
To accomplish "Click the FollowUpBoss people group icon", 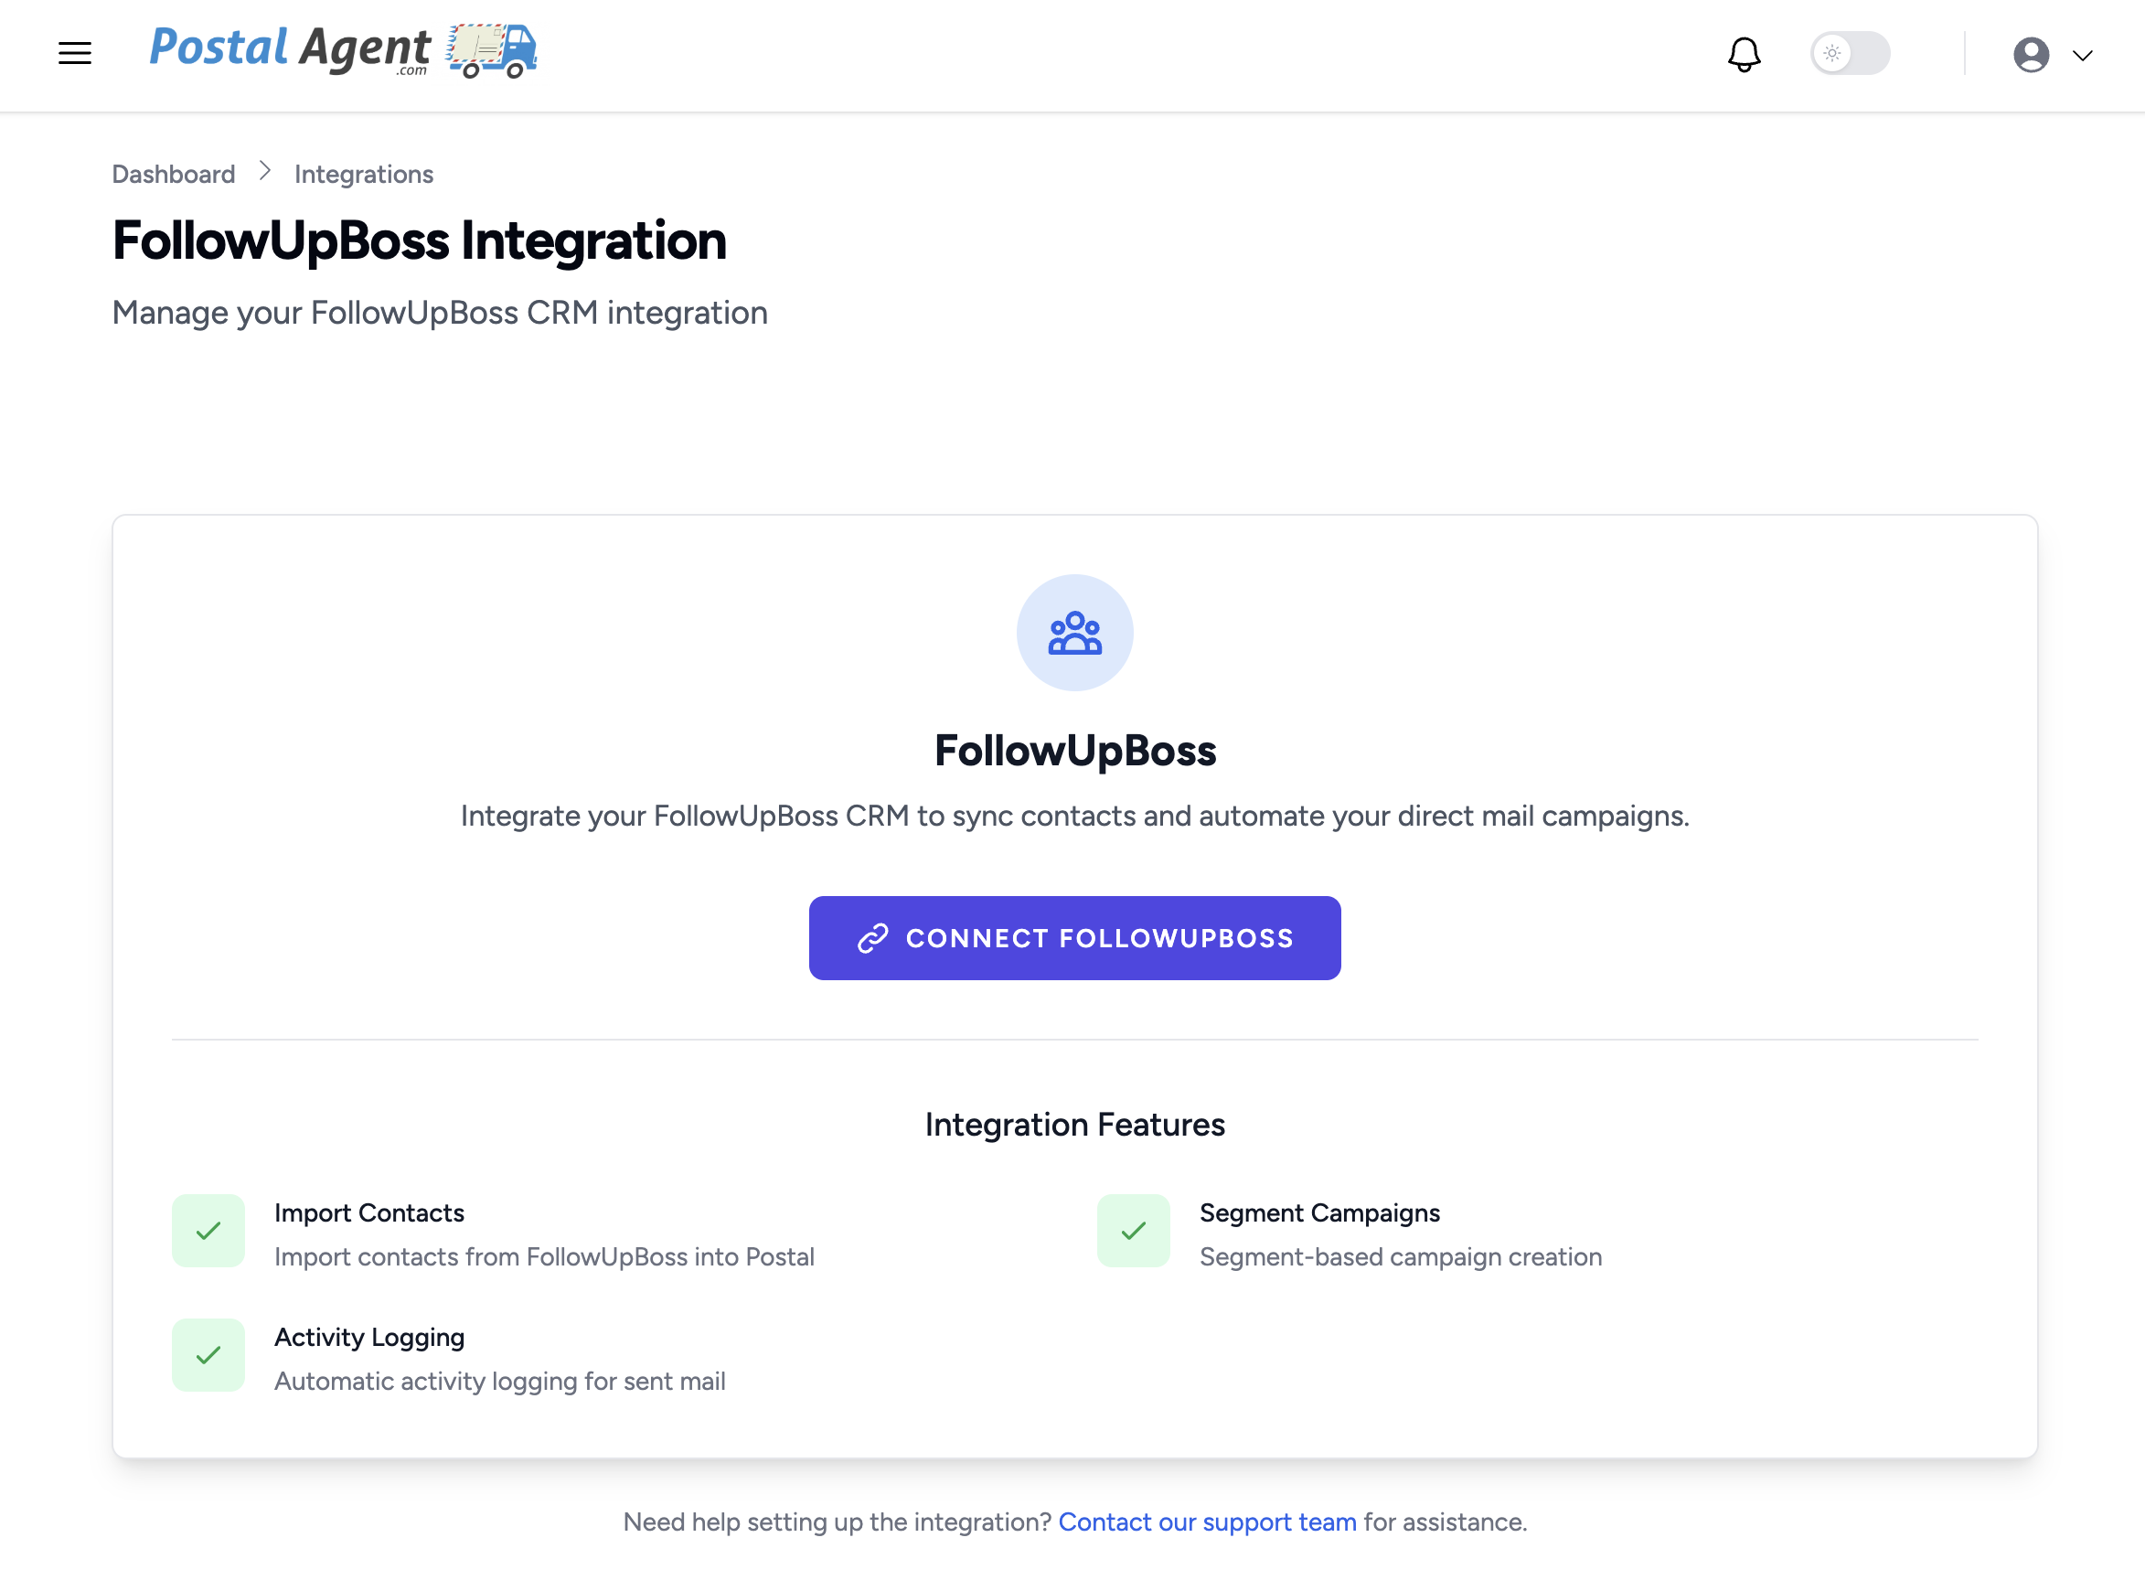I will [1074, 633].
